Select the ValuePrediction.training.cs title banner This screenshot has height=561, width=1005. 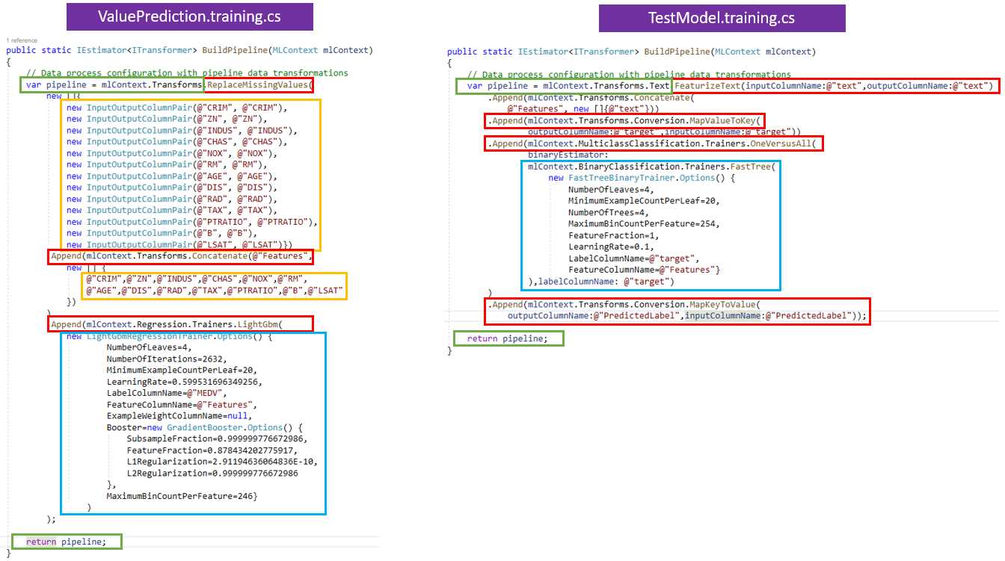click(188, 16)
